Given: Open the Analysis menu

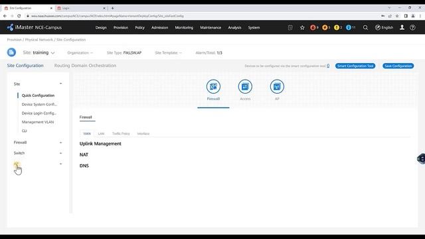Looking at the screenshot, I should tap(234, 28).
